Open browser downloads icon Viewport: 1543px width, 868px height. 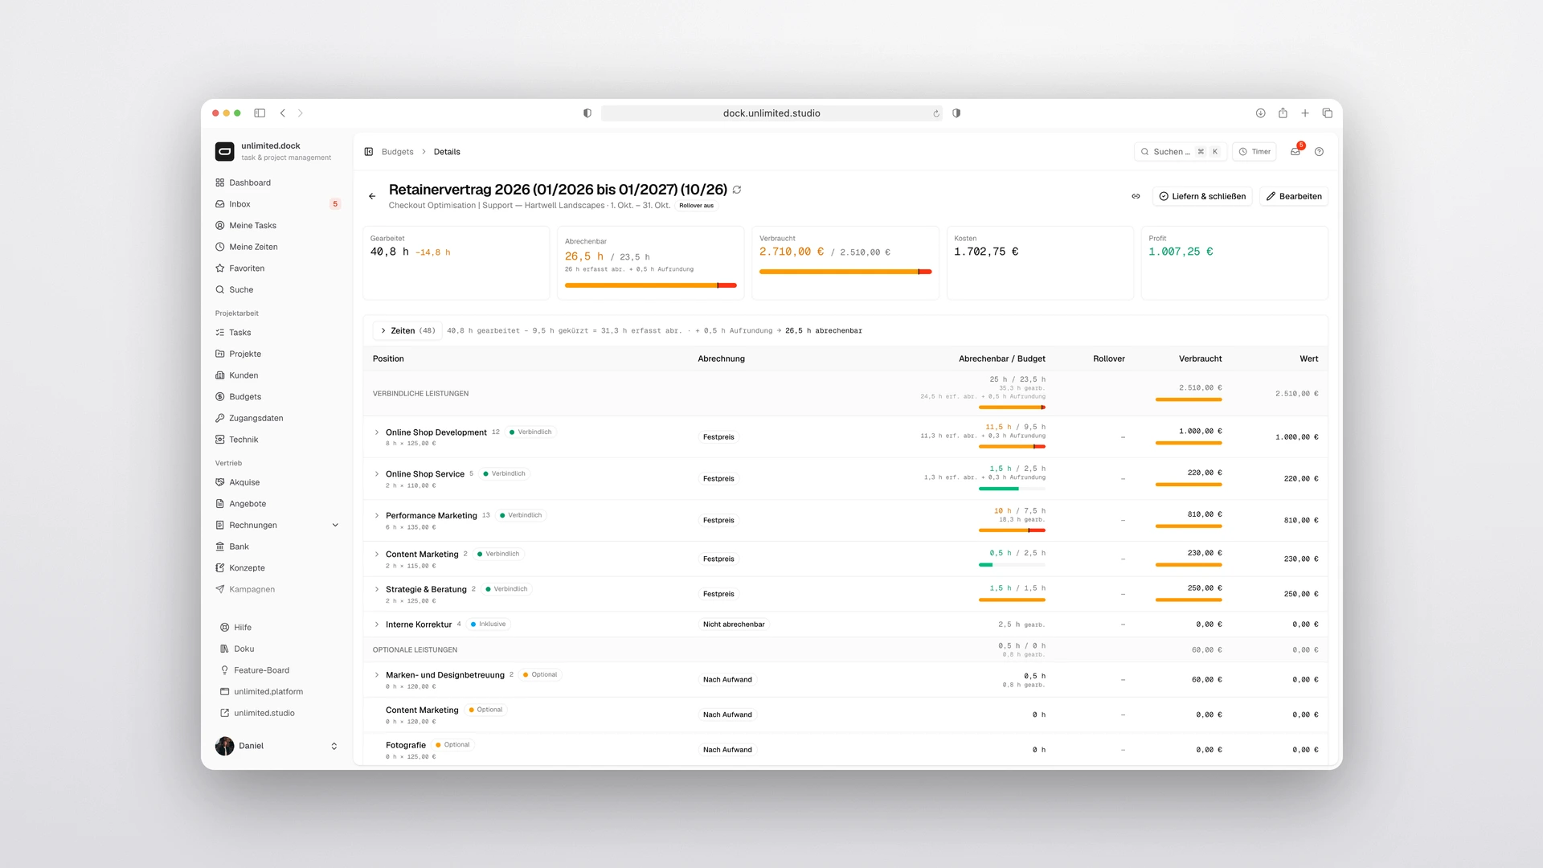pos(1260,113)
